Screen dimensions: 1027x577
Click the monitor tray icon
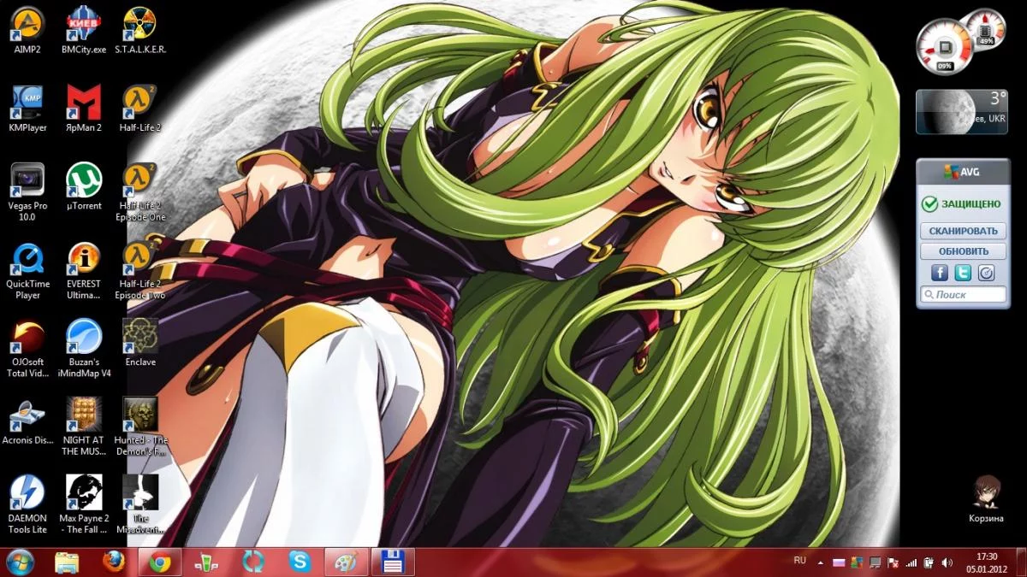point(875,563)
